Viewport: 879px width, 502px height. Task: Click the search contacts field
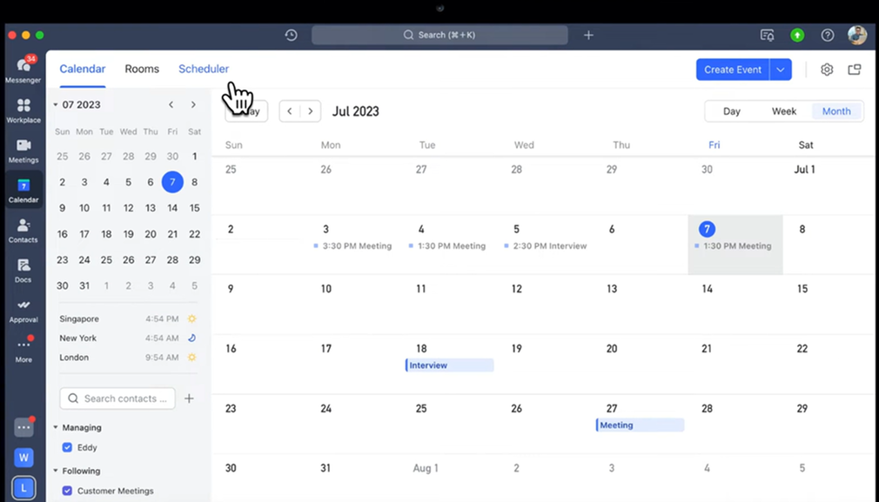[x=117, y=398]
